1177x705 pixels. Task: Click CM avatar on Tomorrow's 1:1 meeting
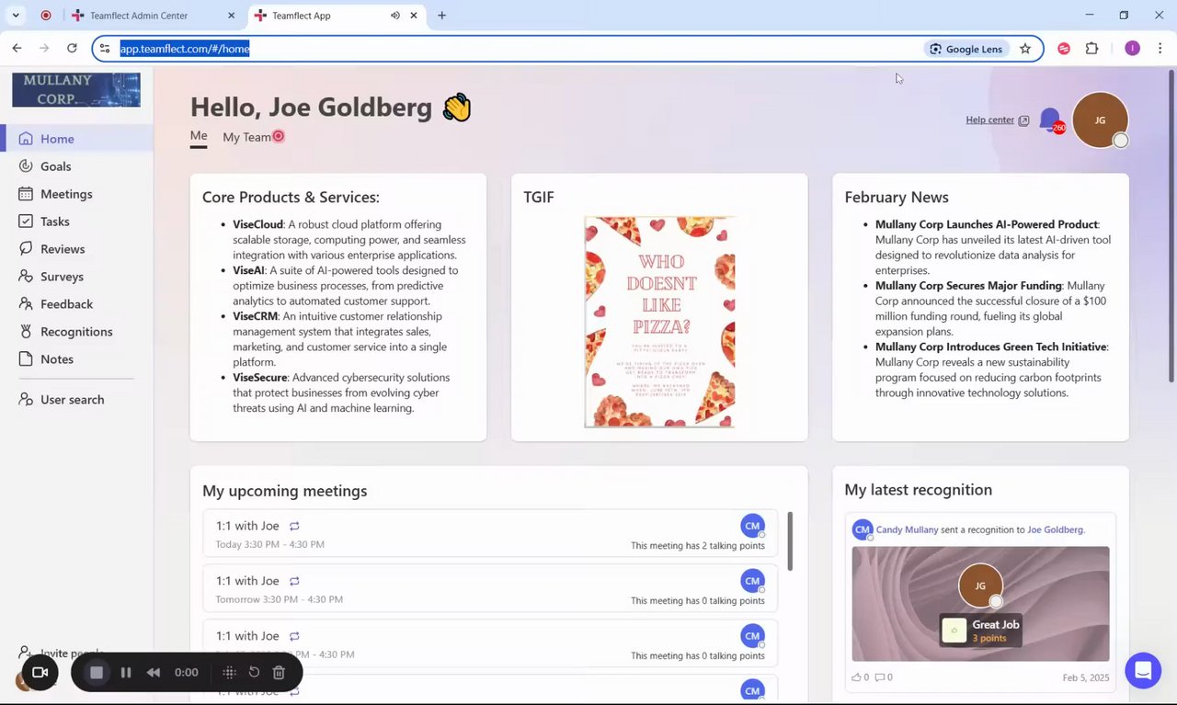pyautogui.click(x=752, y=581)
